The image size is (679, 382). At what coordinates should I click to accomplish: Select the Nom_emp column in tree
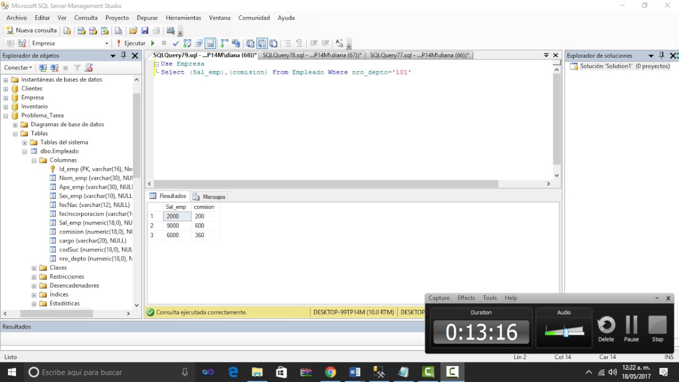coord(95,178)
